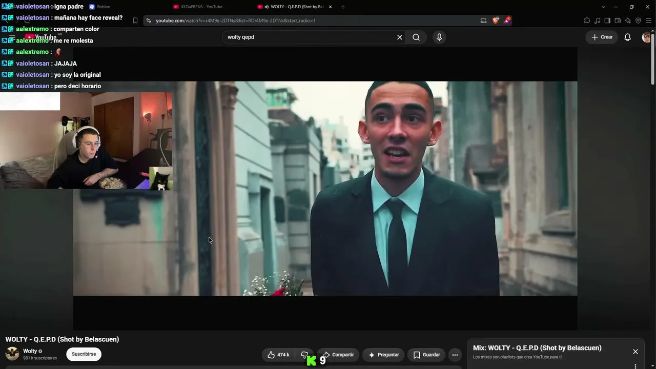
Task: Click chat message 'me re molesta'
Action: (x=73, y=40)
